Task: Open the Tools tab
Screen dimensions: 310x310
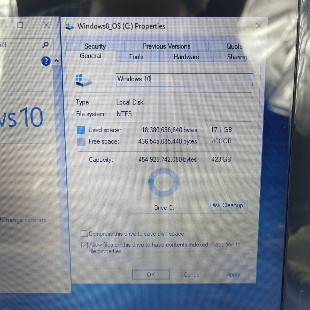Action: coord(136,57)
